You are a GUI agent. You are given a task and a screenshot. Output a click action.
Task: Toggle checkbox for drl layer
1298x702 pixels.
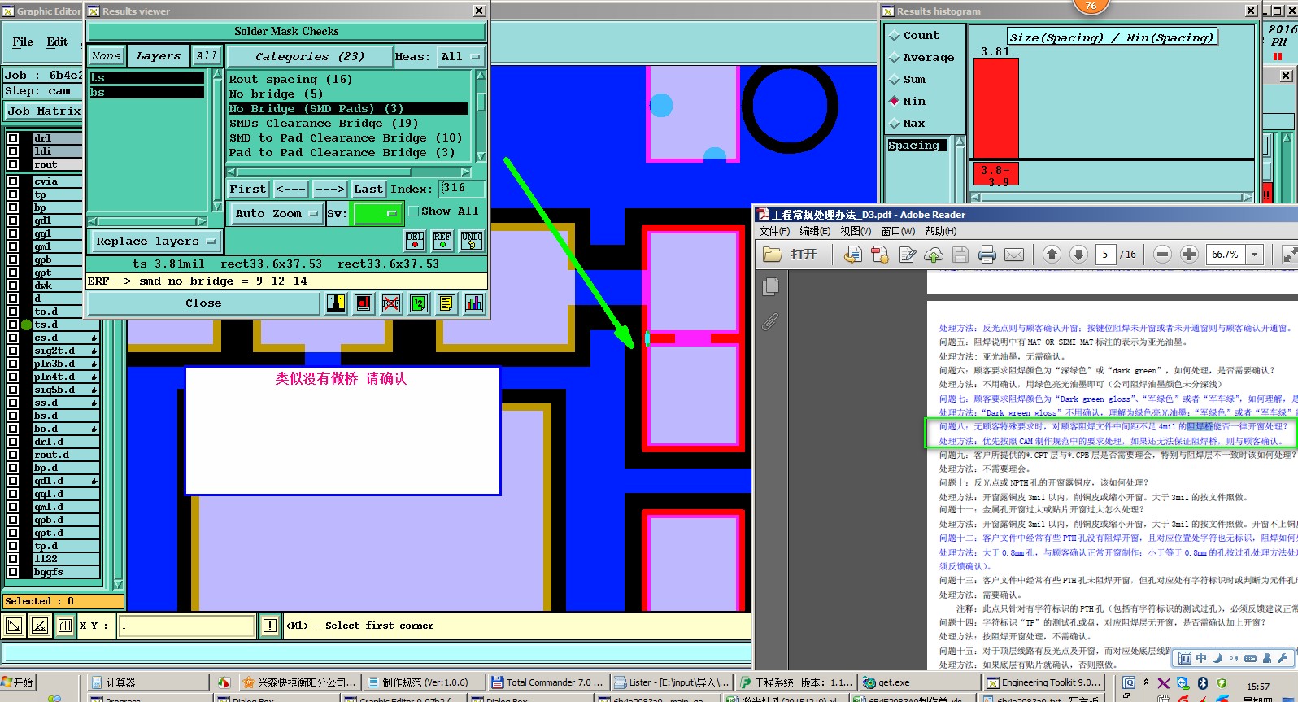click(x=13, y=138)
